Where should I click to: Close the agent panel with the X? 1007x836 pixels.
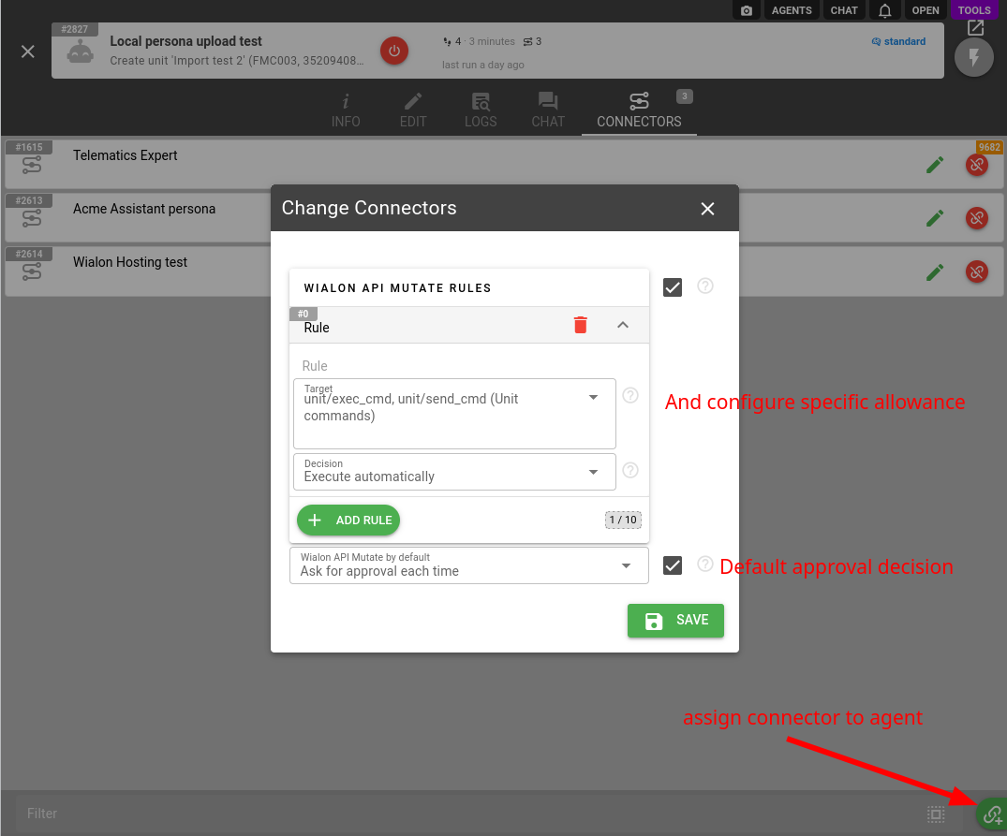click(27, 51)
